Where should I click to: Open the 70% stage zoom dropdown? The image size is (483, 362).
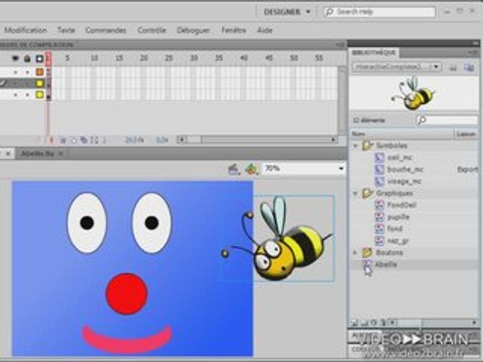(x=341, y=168)
